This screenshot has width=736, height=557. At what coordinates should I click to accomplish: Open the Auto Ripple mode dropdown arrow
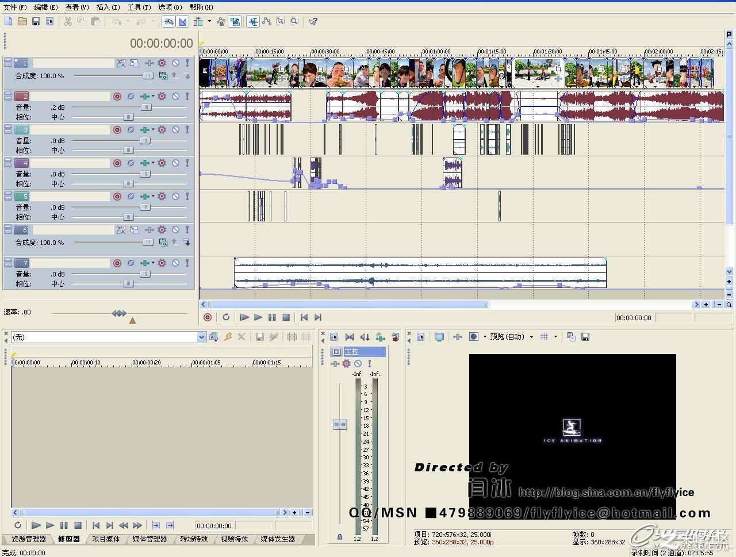click(209, 21)
